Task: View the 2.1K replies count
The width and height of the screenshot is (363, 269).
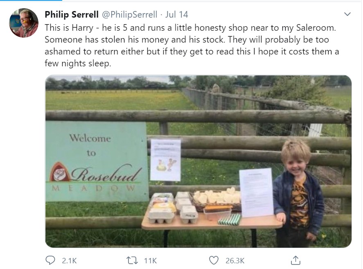Action: pos(69,261)
